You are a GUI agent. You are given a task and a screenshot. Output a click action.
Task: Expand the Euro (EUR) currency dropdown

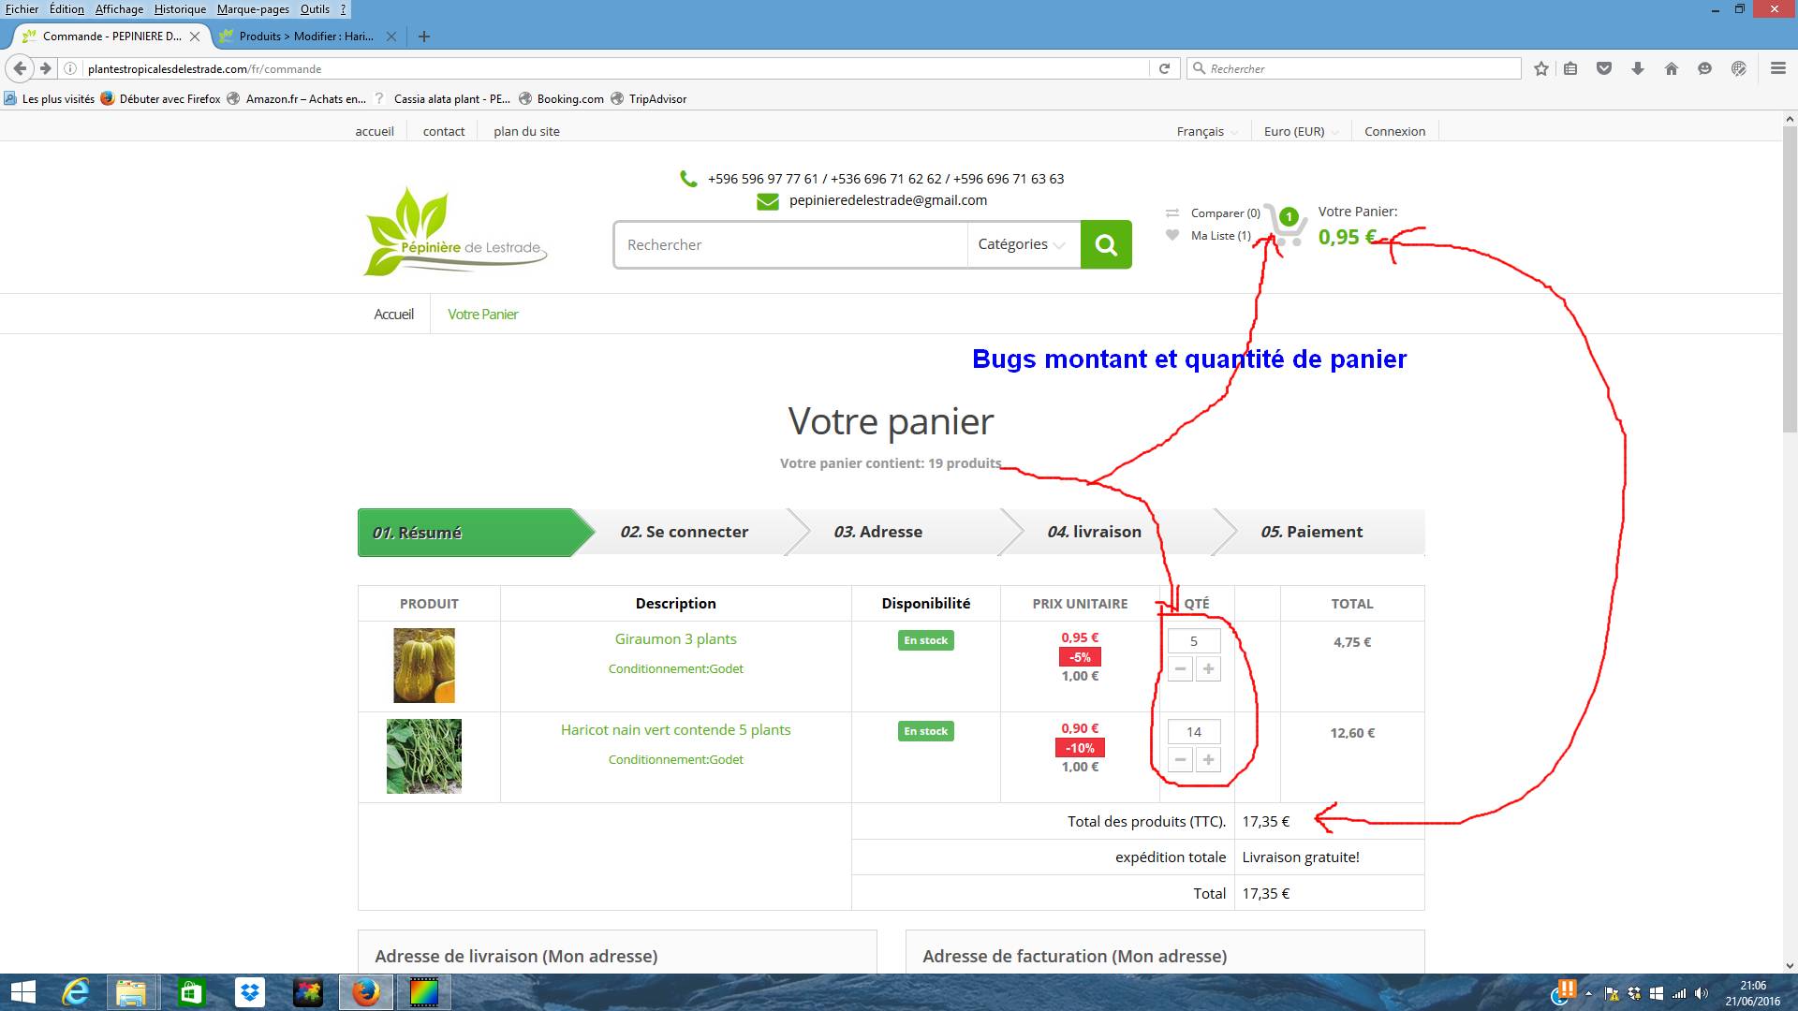coord(1301,131)
